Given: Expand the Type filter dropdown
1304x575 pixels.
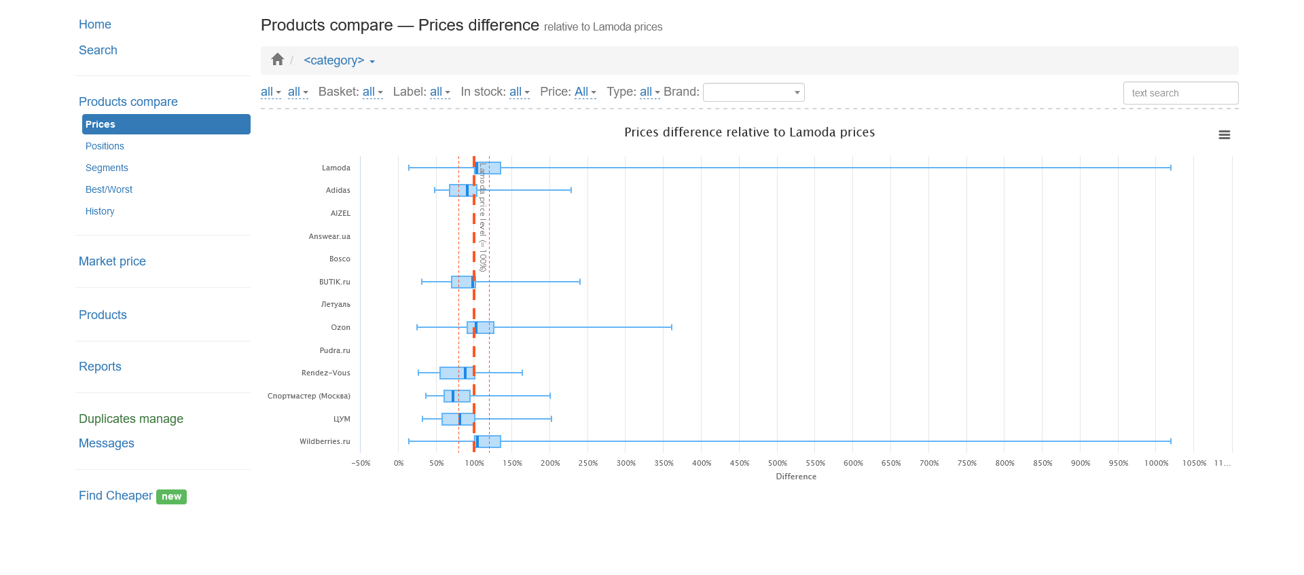Looking at the screenshot, I should [650, 92].
